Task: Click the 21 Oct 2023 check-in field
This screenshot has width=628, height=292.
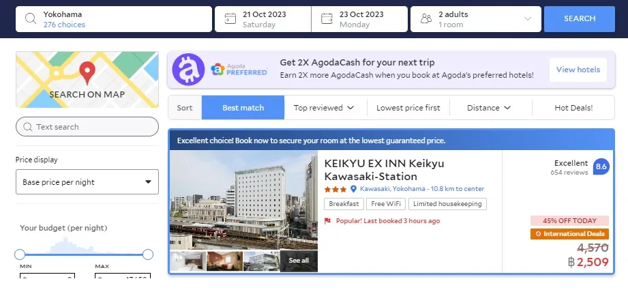Action: point(263,19)
